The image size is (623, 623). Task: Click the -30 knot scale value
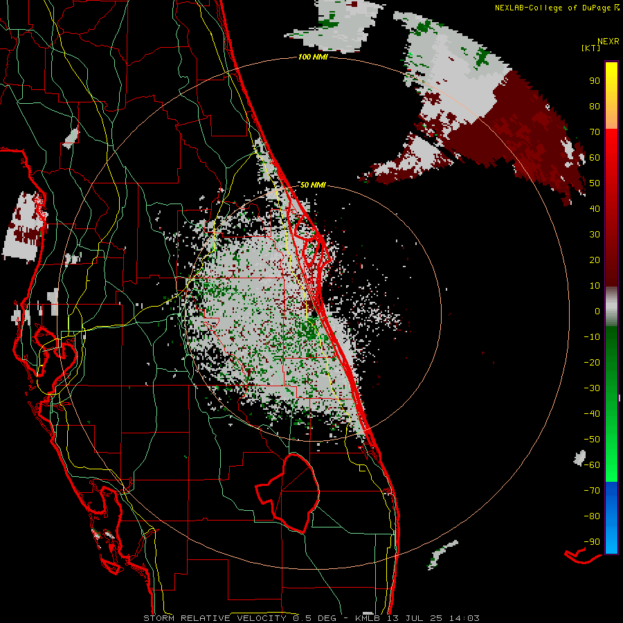[592, 388]
